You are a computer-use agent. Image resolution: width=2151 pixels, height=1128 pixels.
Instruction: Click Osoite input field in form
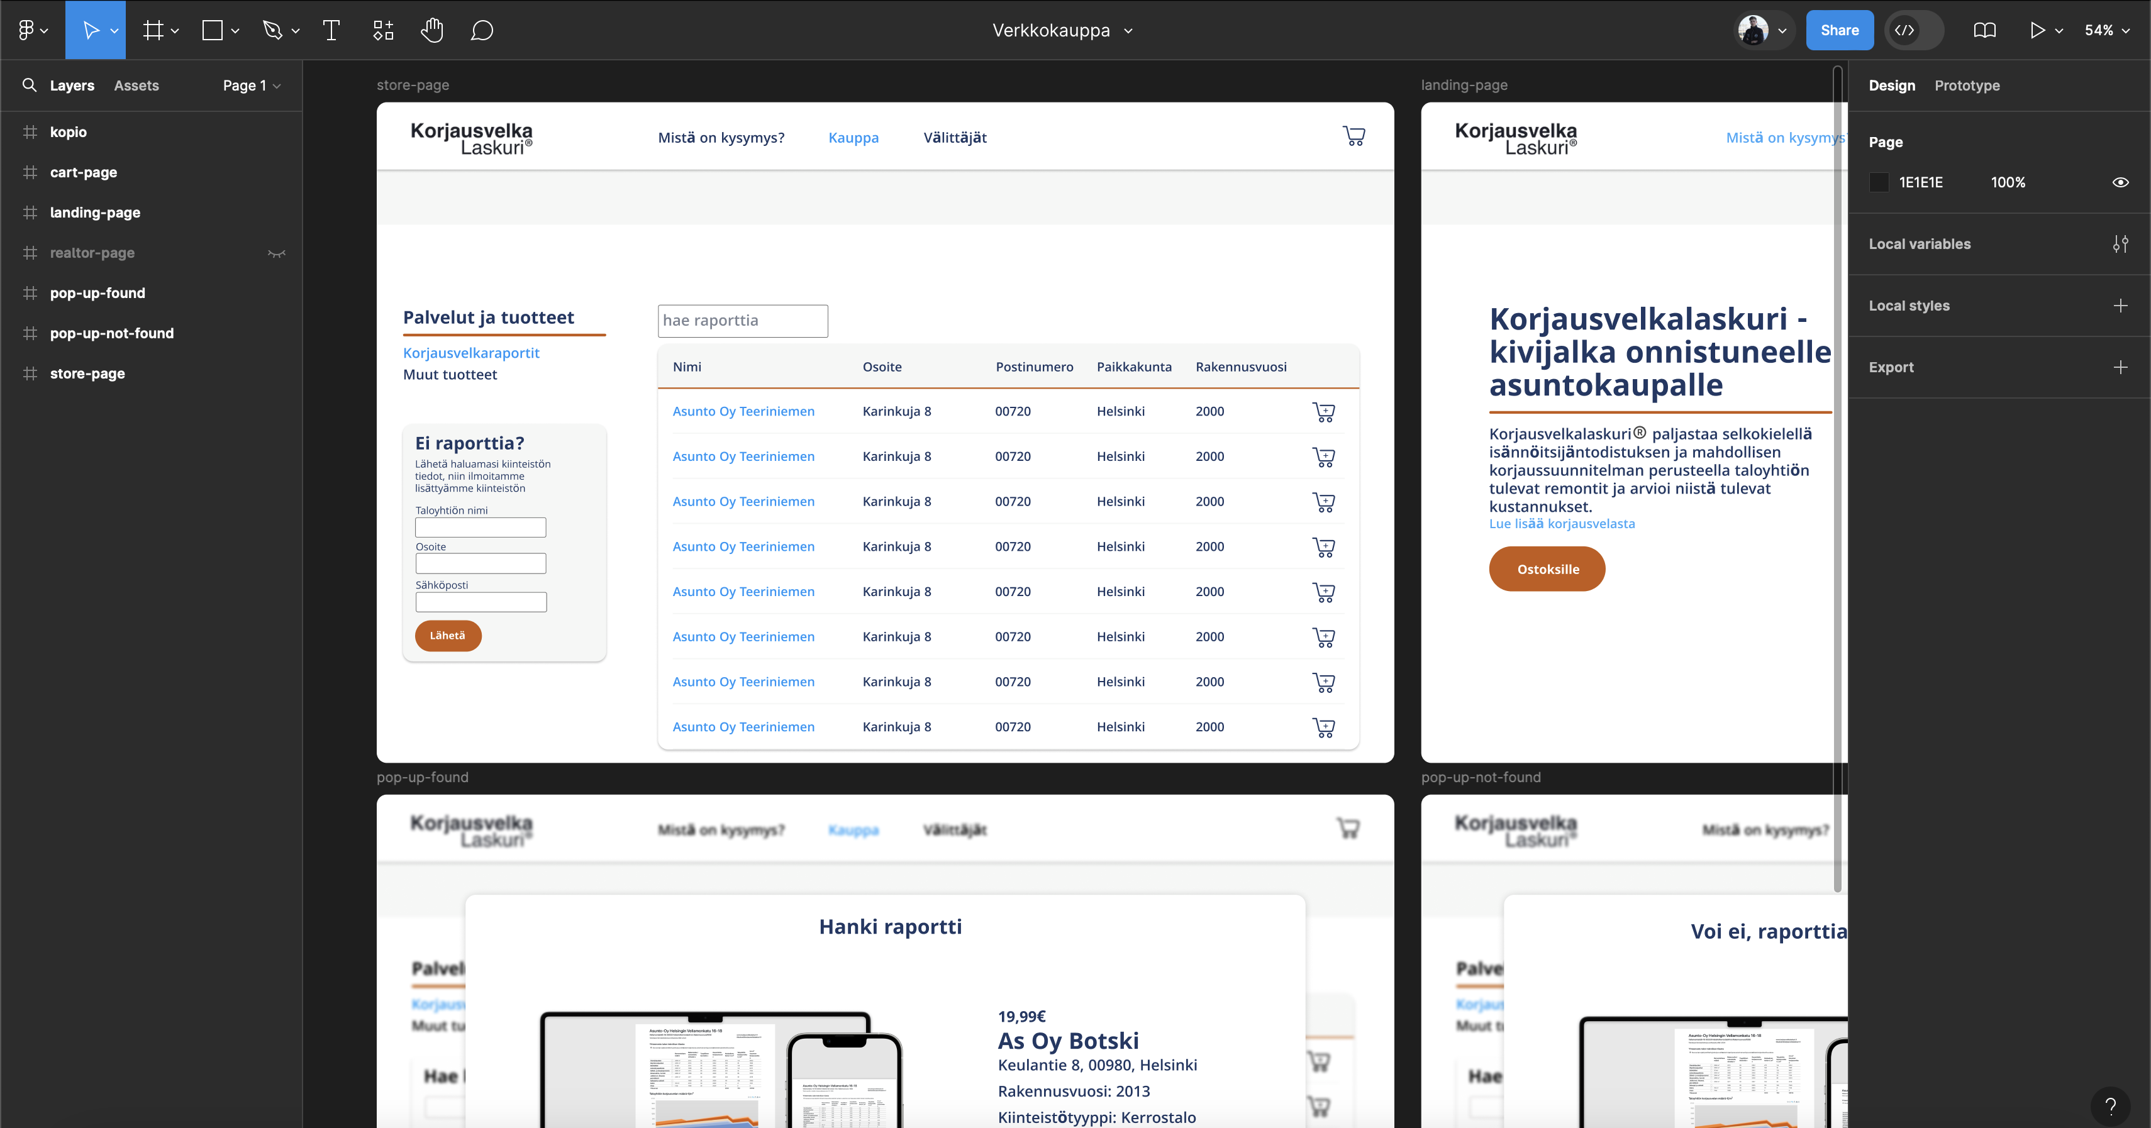[x=480, y=563]
